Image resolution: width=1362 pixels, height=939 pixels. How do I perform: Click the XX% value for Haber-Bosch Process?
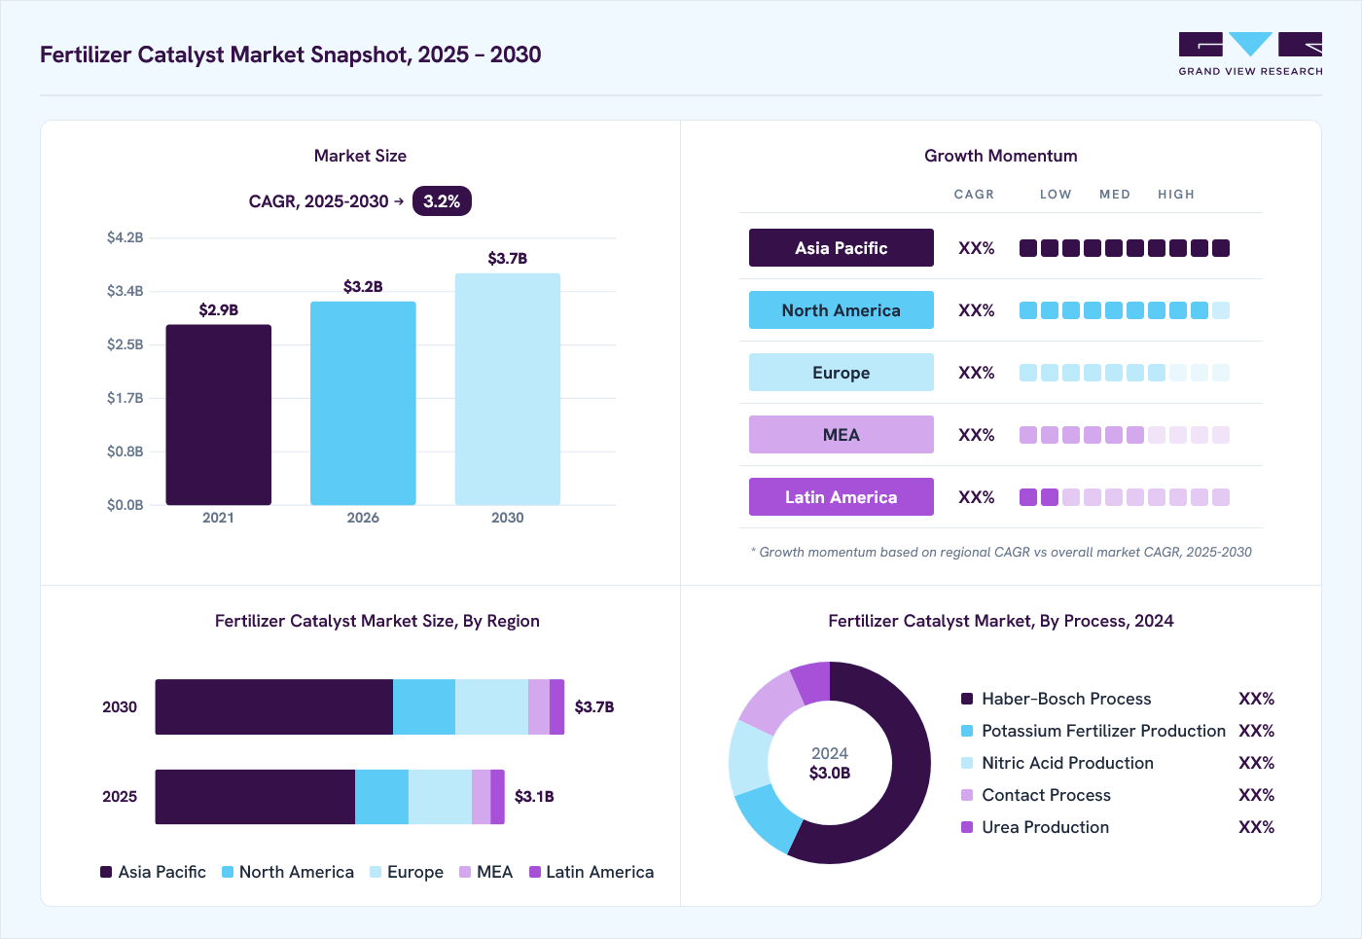click(x=1257, y=699)
